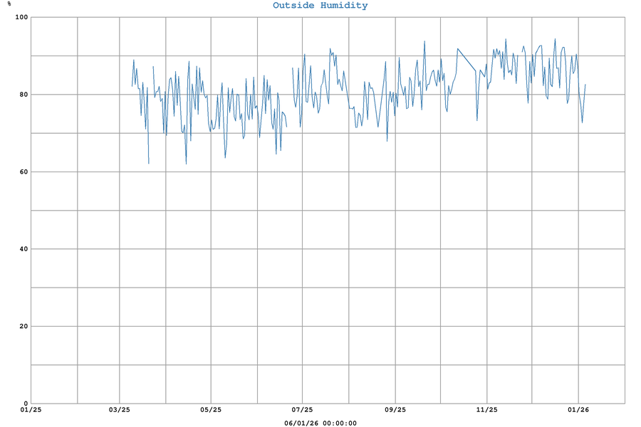
Task: Click the 06/01/26 00:00:00 timestamp
Action: (x=320, y=423)
